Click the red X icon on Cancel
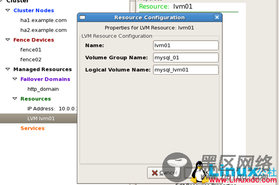This screenshot has width=279, height=185. click(155, 173)
